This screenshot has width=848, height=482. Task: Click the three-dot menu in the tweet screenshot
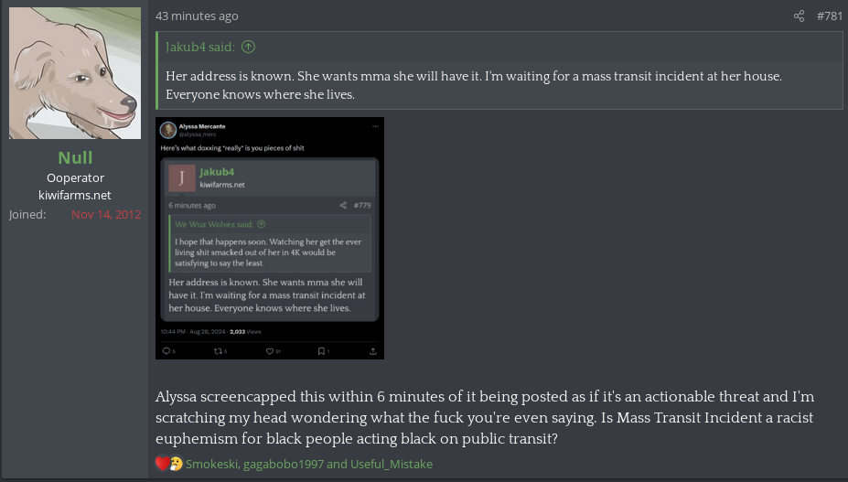[x=373, y=125]
